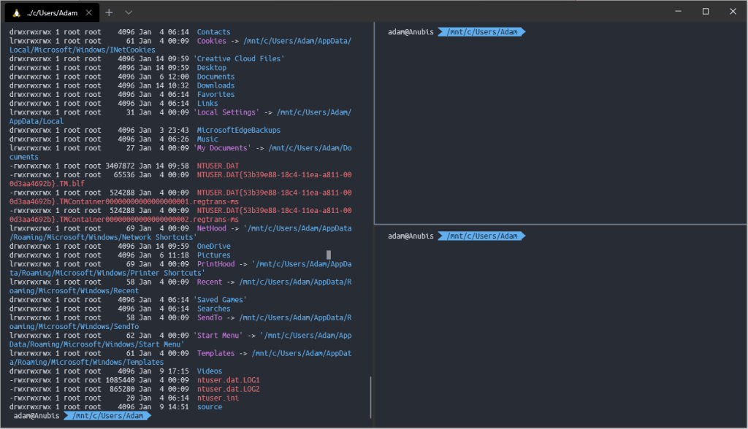Select the ../c/Users/Adam tab
The image size is (748, 429).
52,13
